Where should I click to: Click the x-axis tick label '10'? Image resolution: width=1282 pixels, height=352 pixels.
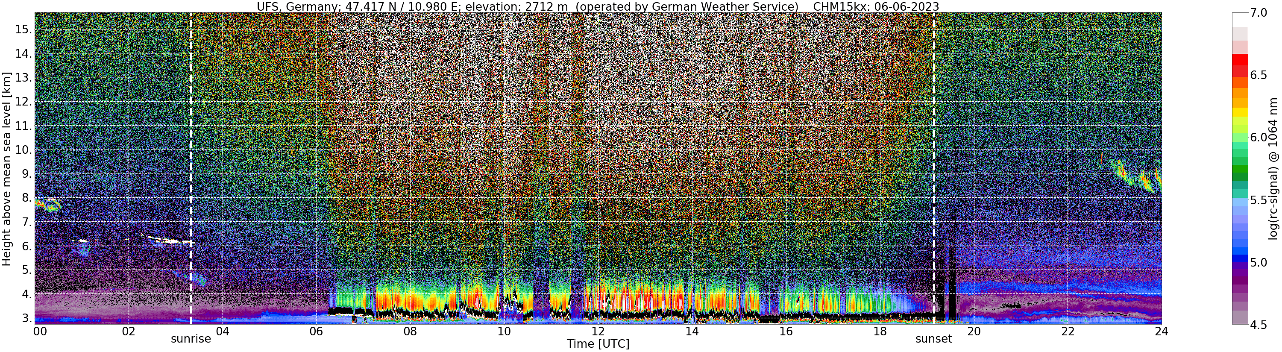pos(504,331)
